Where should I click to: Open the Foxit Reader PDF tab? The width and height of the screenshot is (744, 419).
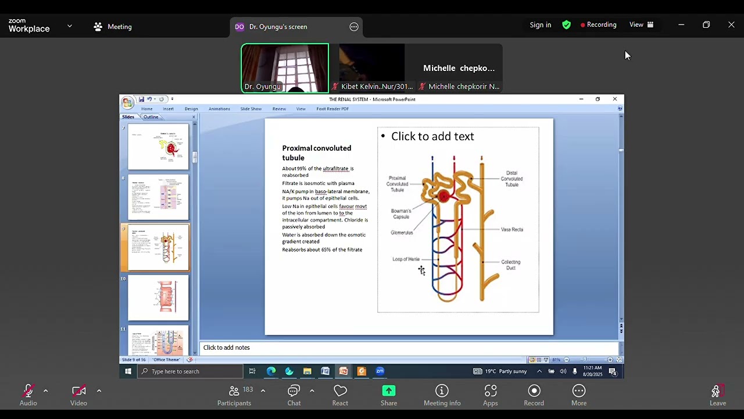[x=332, y=109]
